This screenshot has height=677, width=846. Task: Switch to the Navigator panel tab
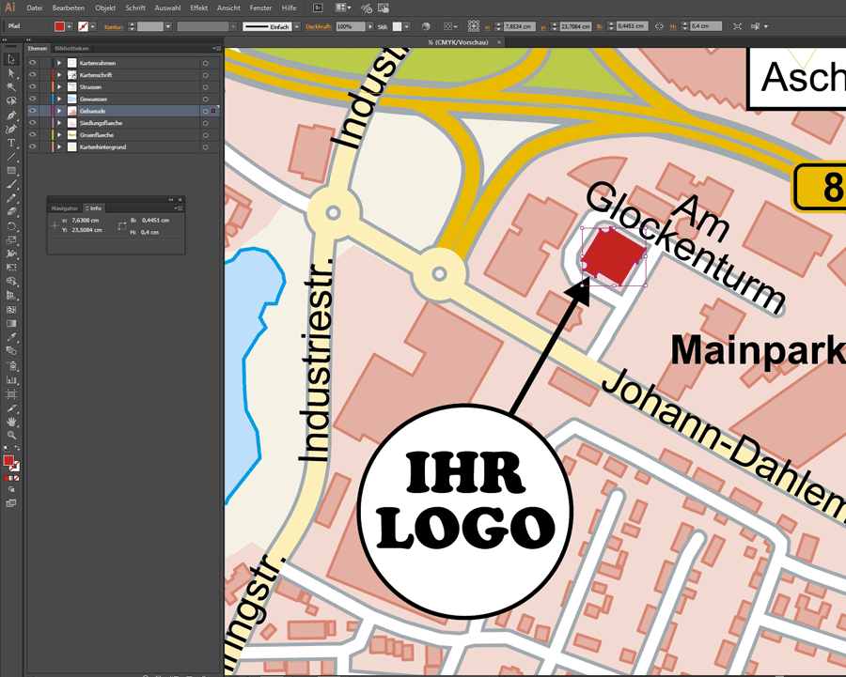tap(64, 208)
